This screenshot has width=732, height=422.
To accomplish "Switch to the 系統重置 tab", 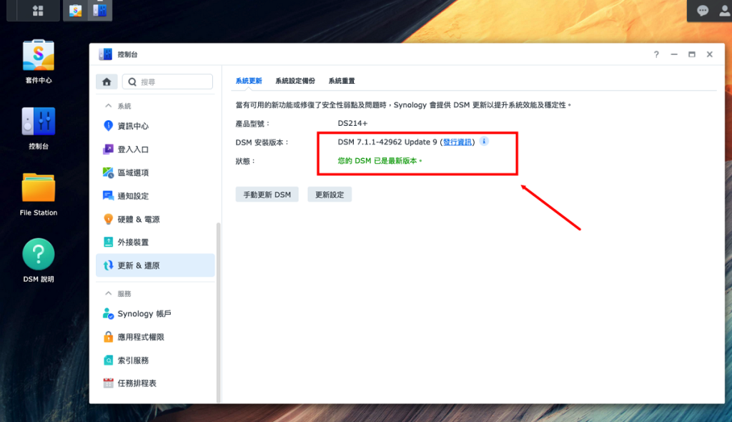I will (x=342, y=81).
